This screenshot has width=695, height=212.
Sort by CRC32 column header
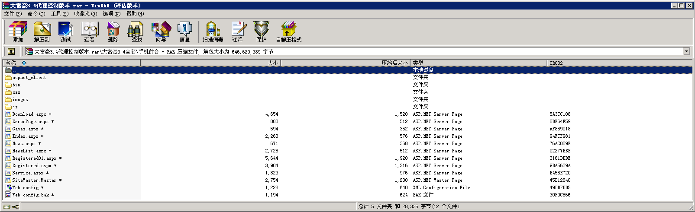[x=556, y=63]
